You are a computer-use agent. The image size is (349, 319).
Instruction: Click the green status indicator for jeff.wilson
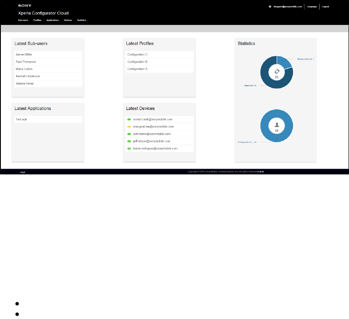click(129, 141)
